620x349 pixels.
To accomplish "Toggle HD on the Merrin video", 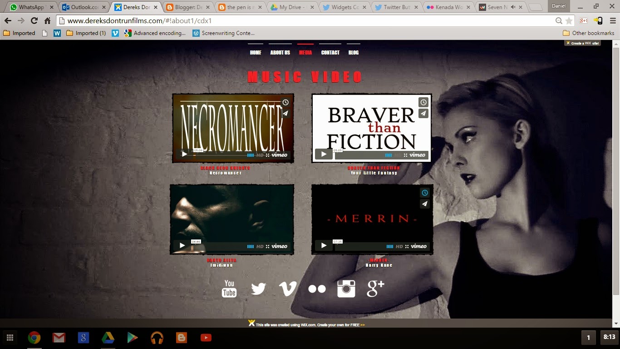I will tap(399, 246).
